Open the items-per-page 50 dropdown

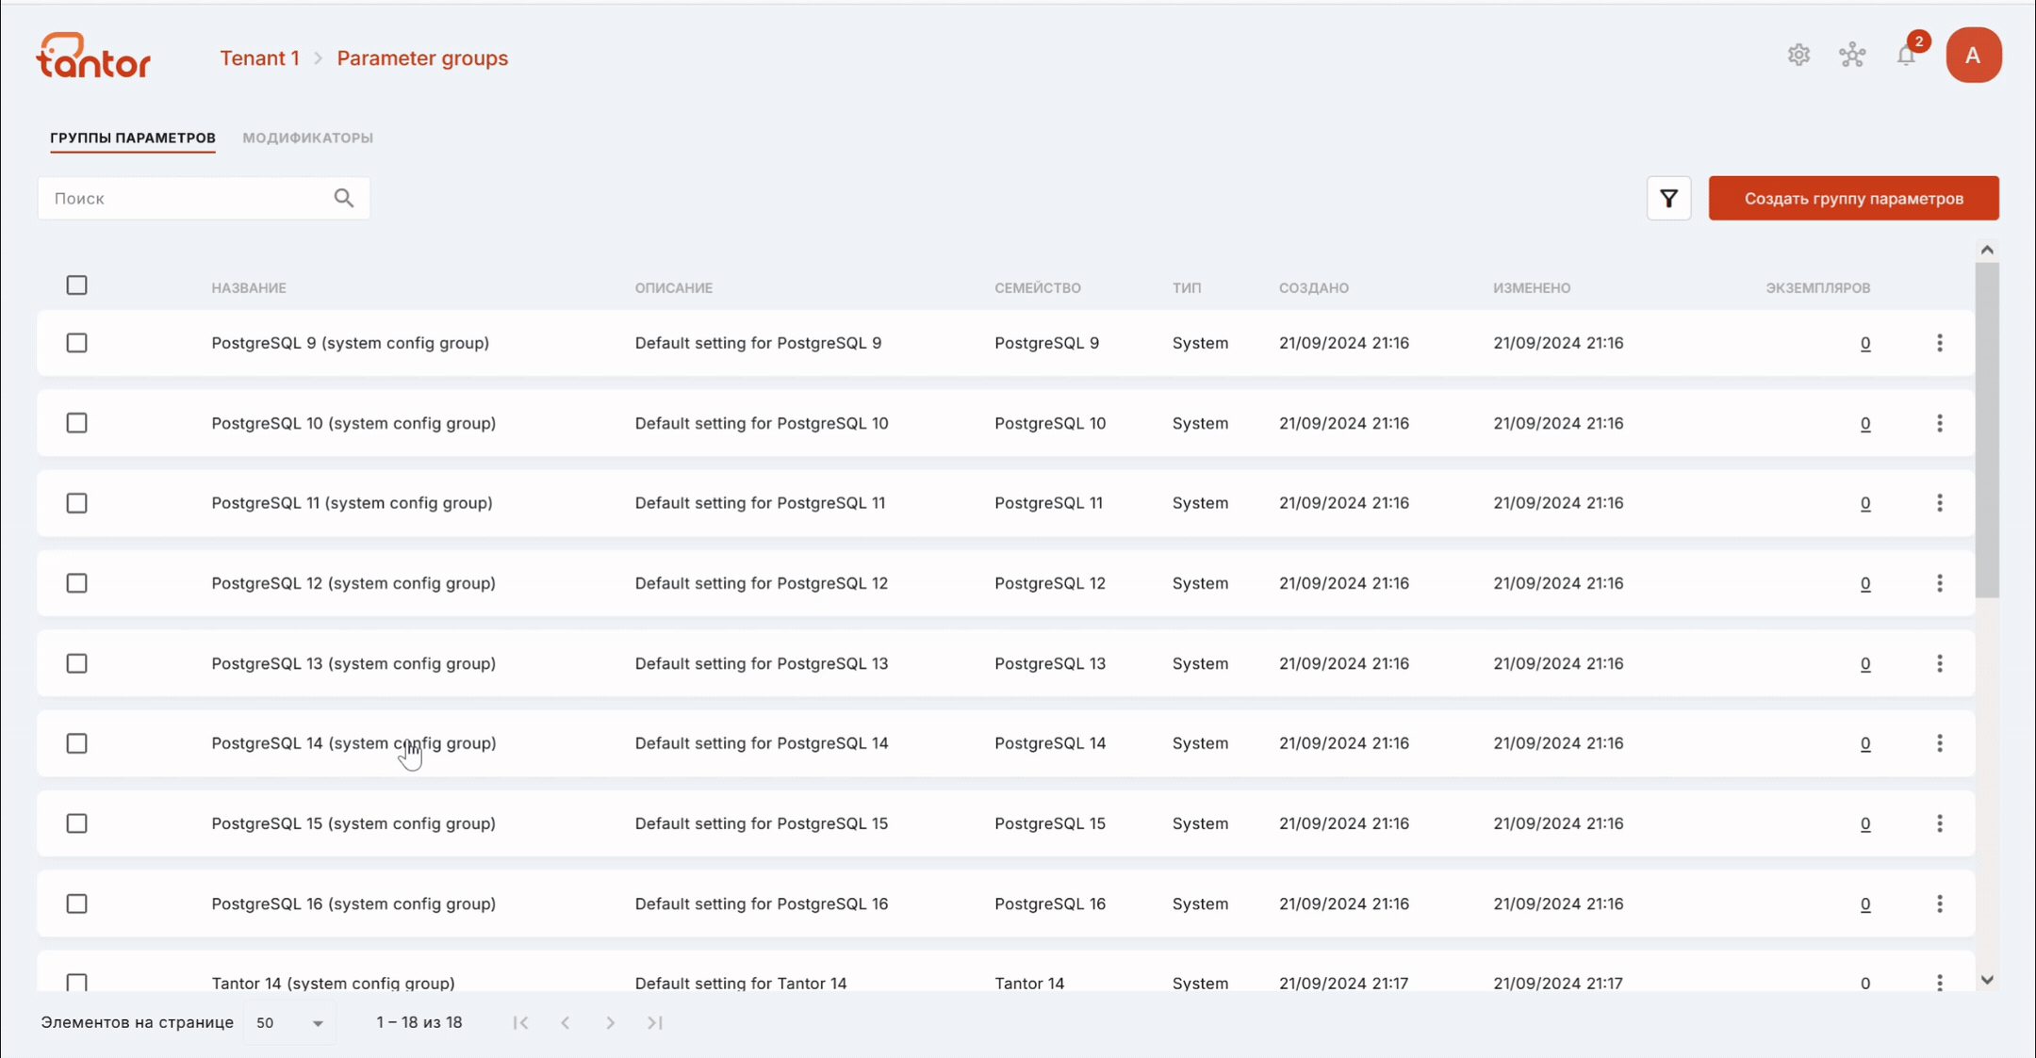click(289, 1022)
